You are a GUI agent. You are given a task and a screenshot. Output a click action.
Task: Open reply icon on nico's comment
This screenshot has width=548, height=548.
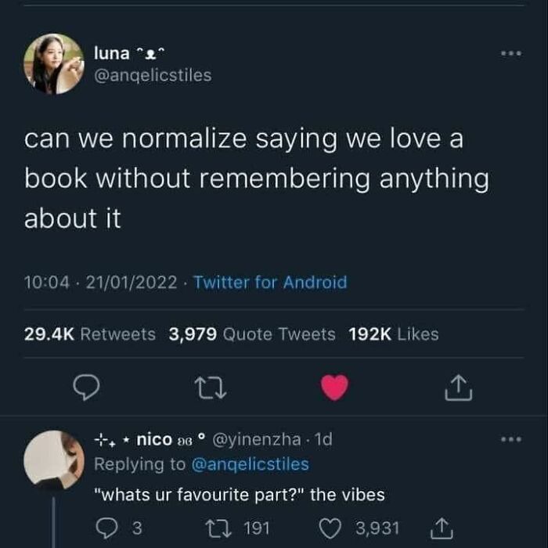tap(106, 528)
